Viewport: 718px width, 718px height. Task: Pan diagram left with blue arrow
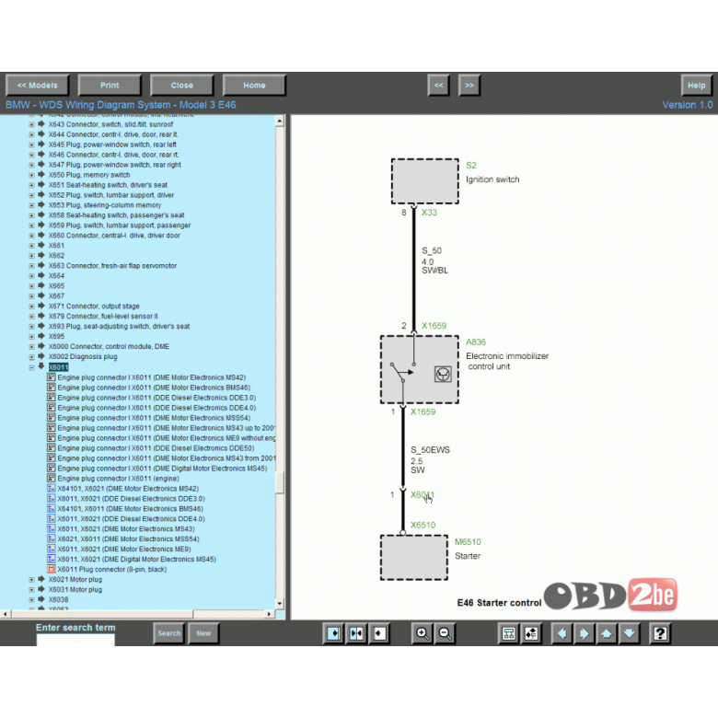(562, 633)
